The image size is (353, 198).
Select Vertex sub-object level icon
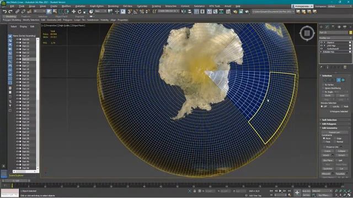tap(325, 80)
